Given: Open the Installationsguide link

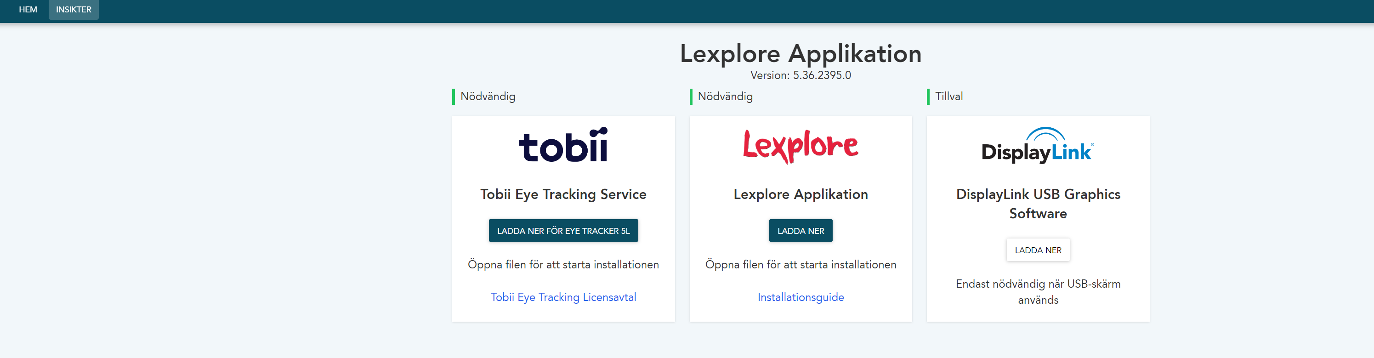Looking at the screenshot, I should (x=801, y=297).
